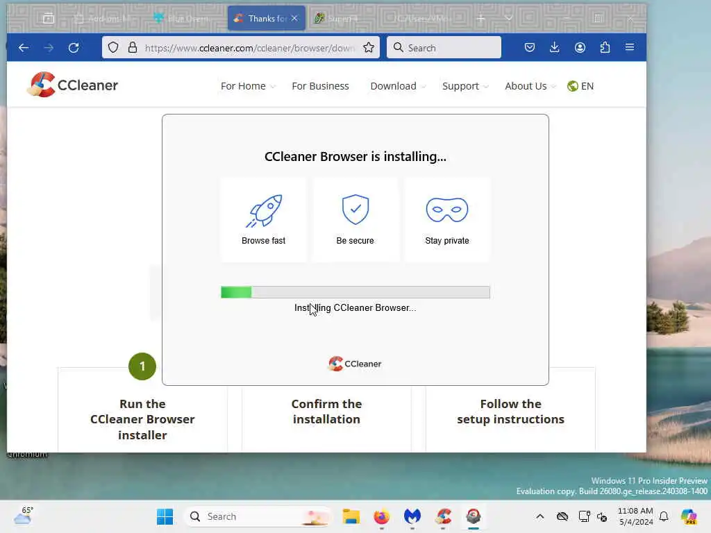Open the For Business page
Image resolution: width=711 pixels, height=533 pixels.
[320, 86]
